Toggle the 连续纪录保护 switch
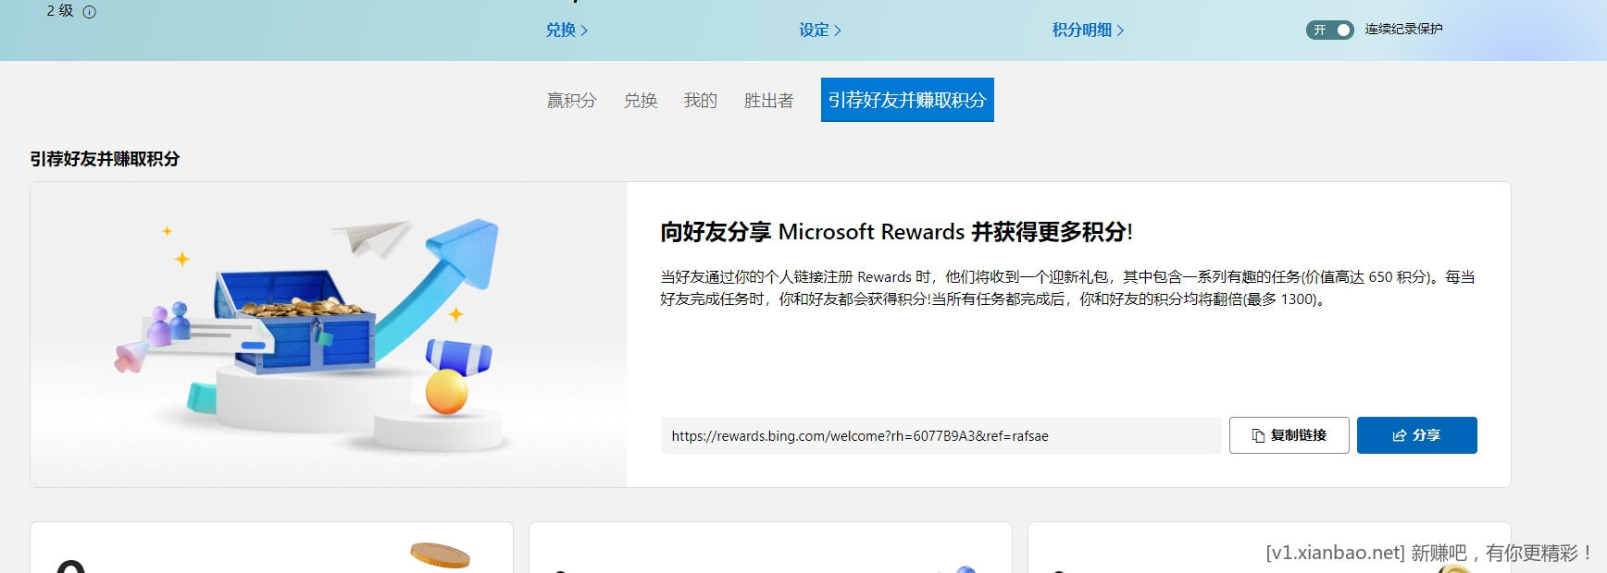Screen dimensions: 1607x573 [1330, 30]
